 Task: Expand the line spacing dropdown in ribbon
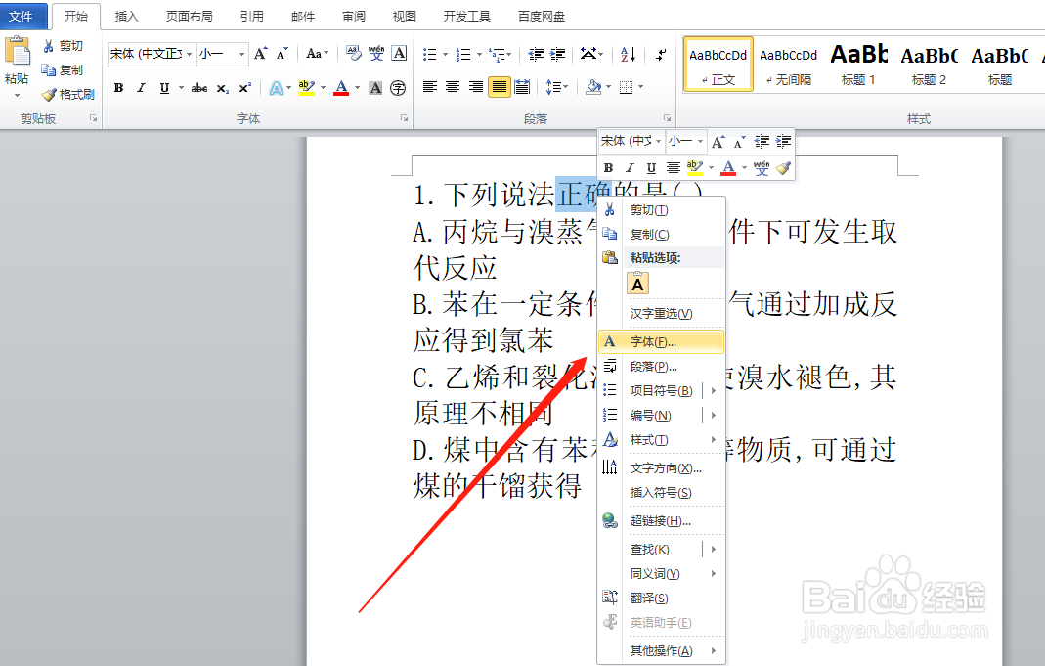[556, 87]
